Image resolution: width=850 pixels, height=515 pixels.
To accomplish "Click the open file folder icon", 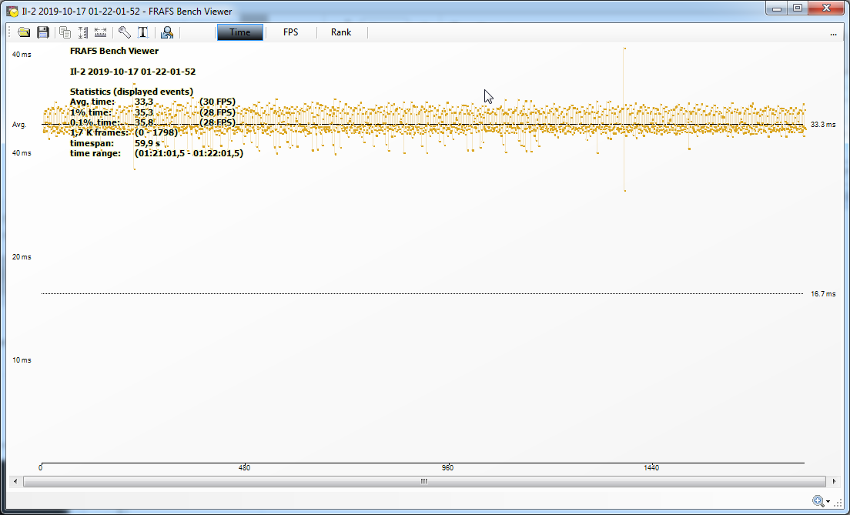I will tap(24, 32).
